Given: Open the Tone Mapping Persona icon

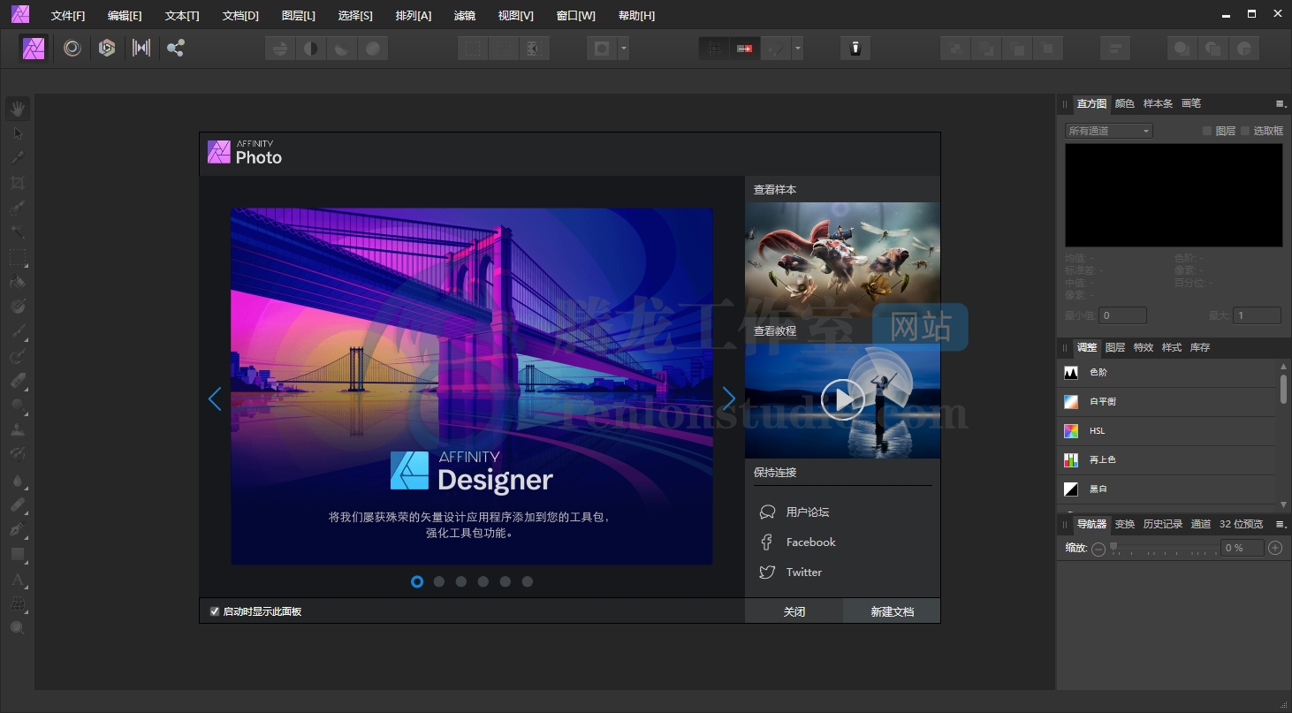Looking at the screenshot, I should click(x=141, y=48).
